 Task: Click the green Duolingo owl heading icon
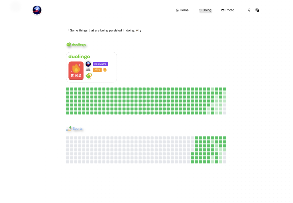point(69,45)
